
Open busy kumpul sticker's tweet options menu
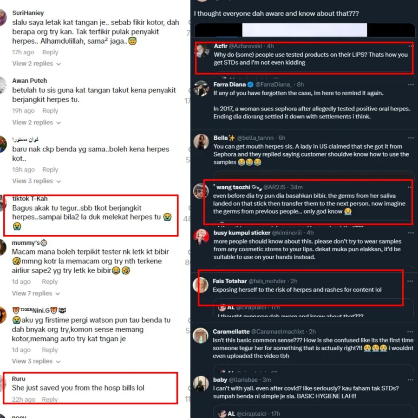tap(411, 233)
